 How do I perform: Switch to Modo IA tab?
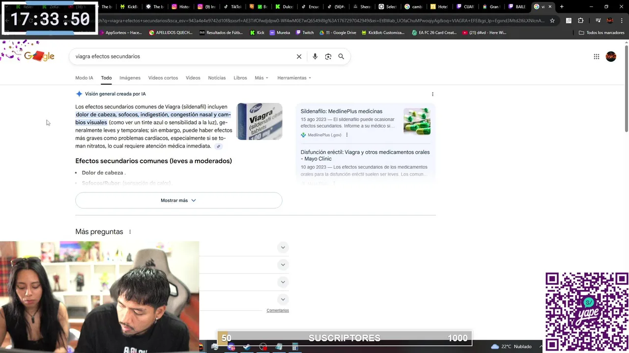coord(84,78)
